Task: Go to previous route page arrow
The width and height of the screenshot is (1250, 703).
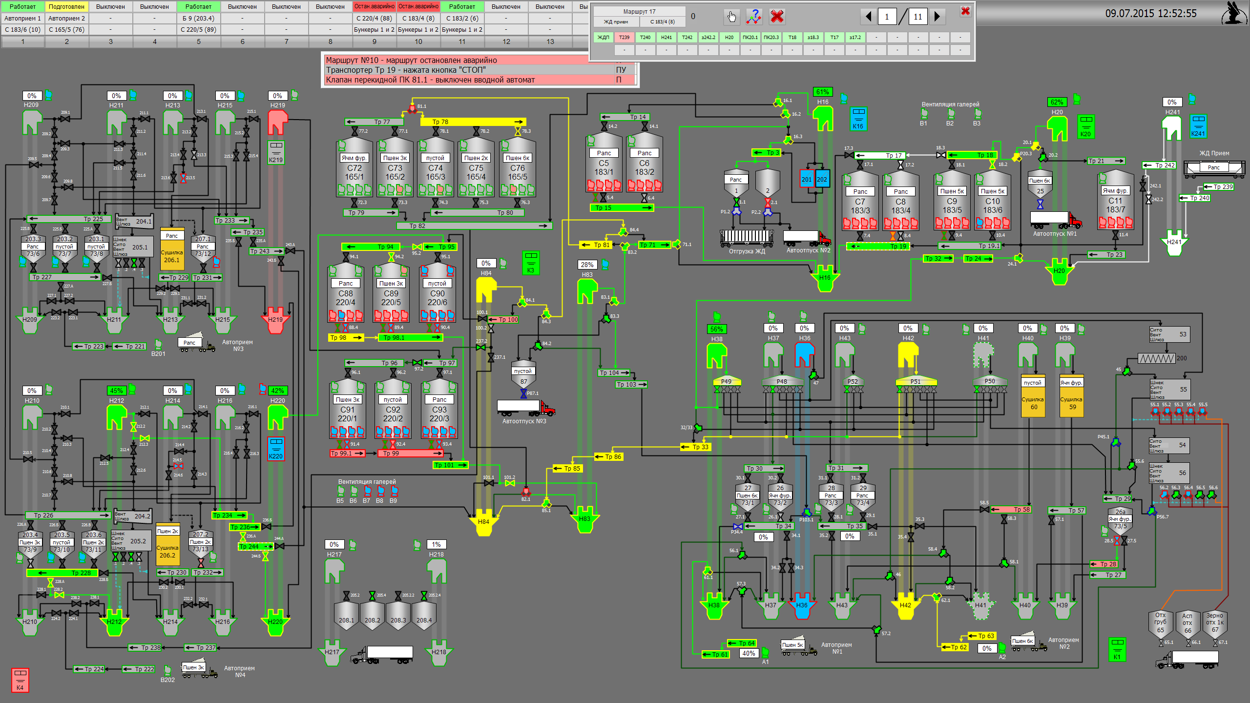Action: point(868,17)
